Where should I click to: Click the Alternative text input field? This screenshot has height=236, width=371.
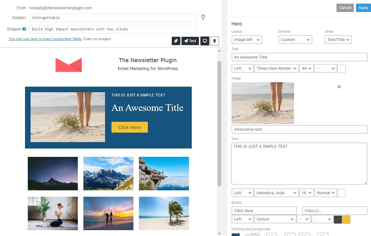point(300,129)
